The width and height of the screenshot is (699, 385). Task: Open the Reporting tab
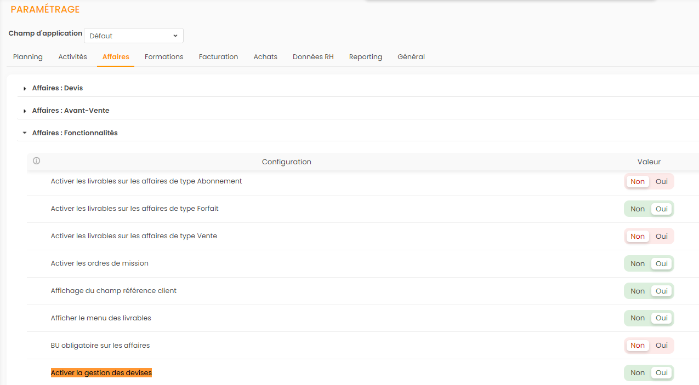point(365,56)
